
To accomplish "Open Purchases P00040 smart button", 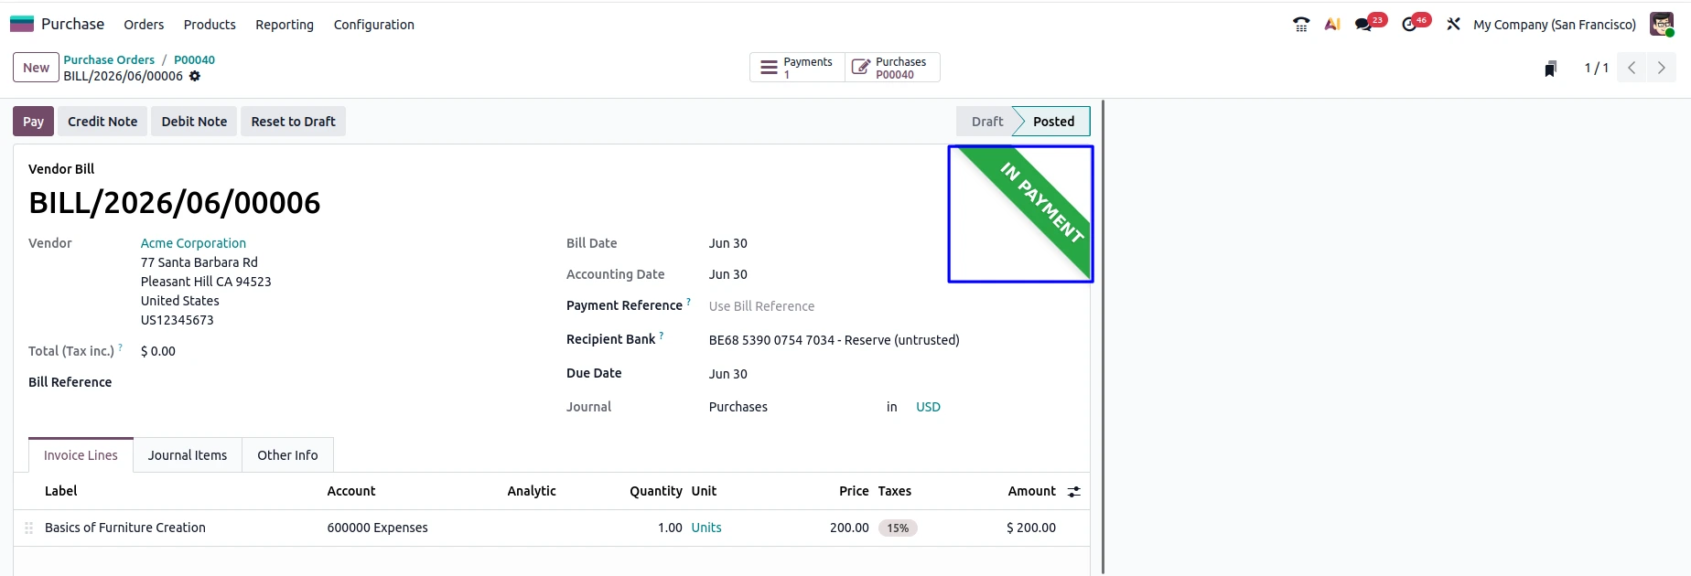I will (892, 68).
